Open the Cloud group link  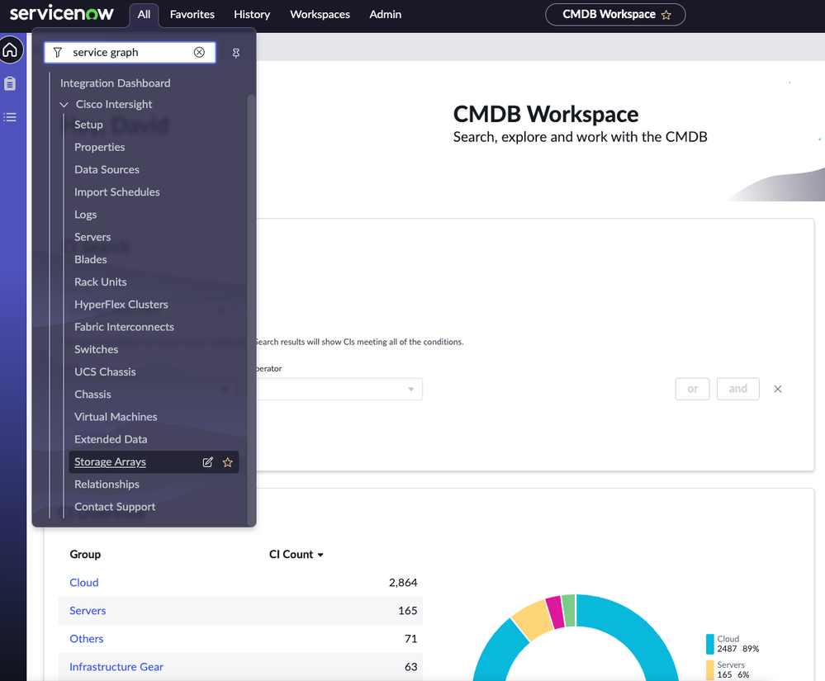[84, 583]
